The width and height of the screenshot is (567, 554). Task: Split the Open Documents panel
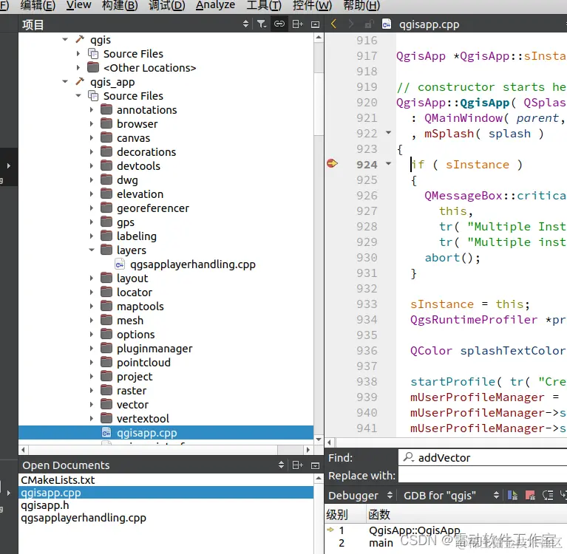[x=298, y=465]
